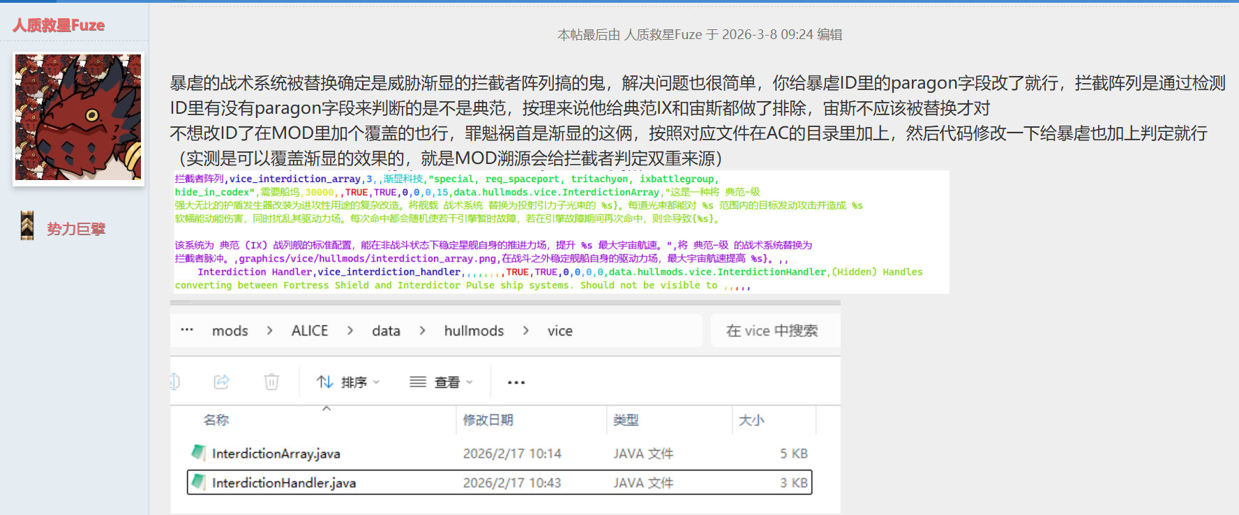The height and width of the screenshot is (515, 1239).
Task: Click the InterdictionHandler.java file icon
Action: tap(199, 482)
